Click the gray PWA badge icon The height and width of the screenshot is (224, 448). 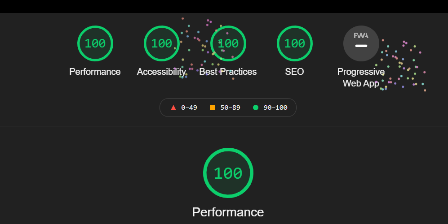coord(361,43)
